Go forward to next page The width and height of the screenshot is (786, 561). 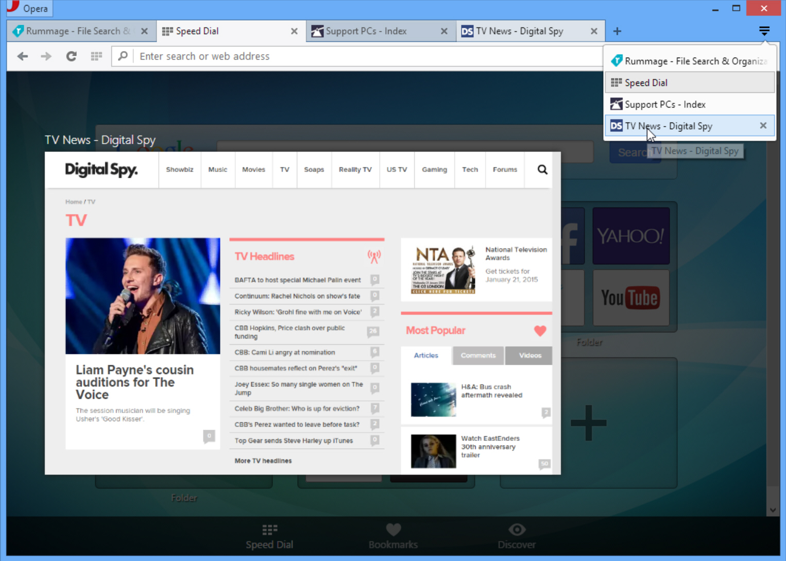(x=46, y=56)
